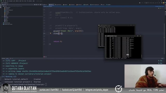Screen dimensions: 166x93
Task: Open the File menu
Action: 3,1
